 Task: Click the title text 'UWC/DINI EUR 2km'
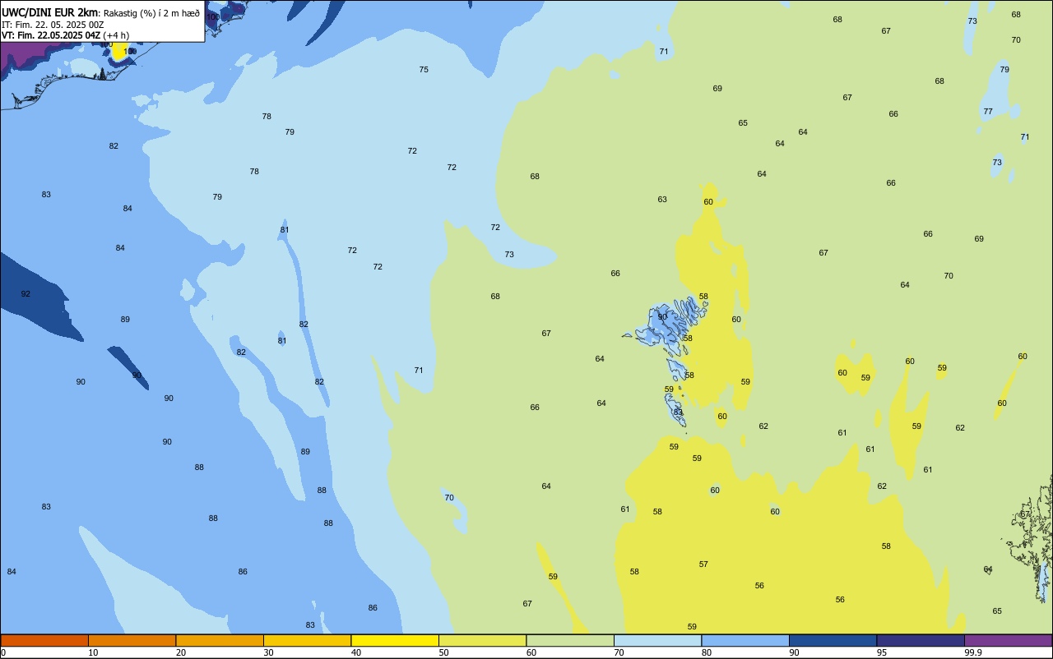coord(49,12)
